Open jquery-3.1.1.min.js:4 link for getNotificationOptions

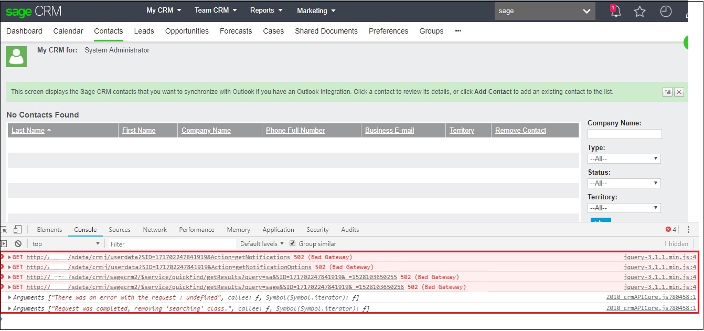point(660,267)
